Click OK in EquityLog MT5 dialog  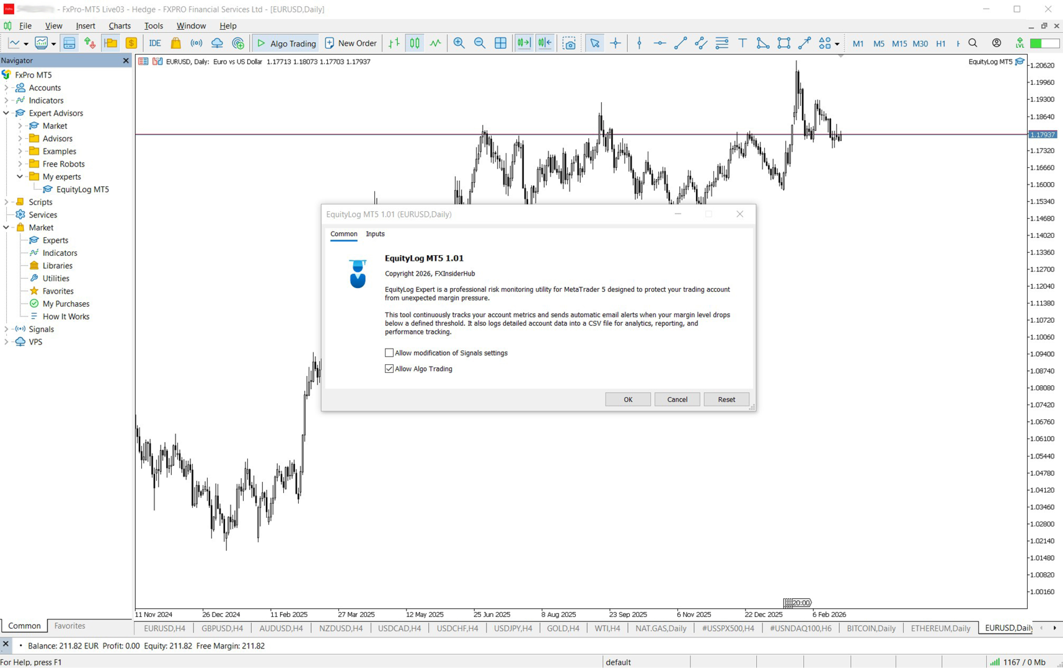click(628, 400)
